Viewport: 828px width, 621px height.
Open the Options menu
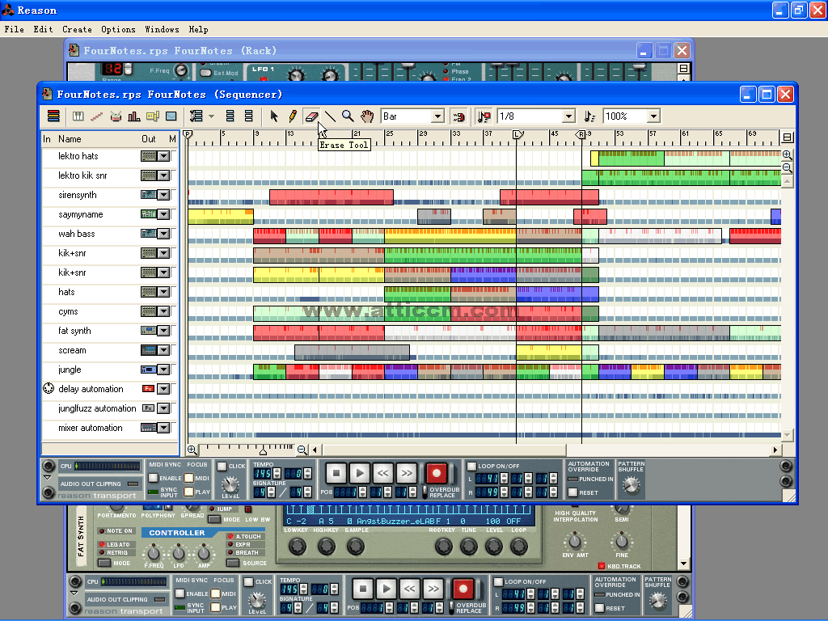pyautogui.click(x=118, y=30)
